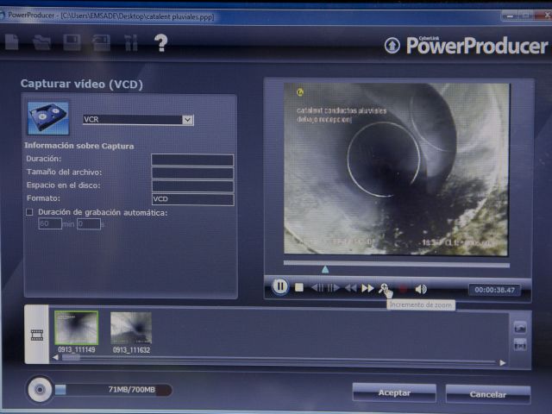Image resolution: width=552 pixels, height=414 pixels.
Task: Click Cancelar button
Action: pos(488,394)
